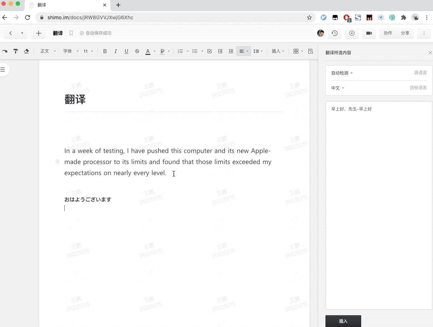The height and width of the screenshot is (327, 433).
Task: Expand the dropdown next to back chevron
Action: [x=22, y=33]
